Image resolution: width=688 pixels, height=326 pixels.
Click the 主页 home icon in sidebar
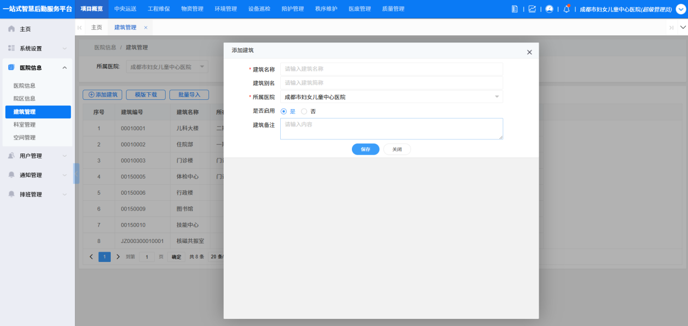coord(11,29)
